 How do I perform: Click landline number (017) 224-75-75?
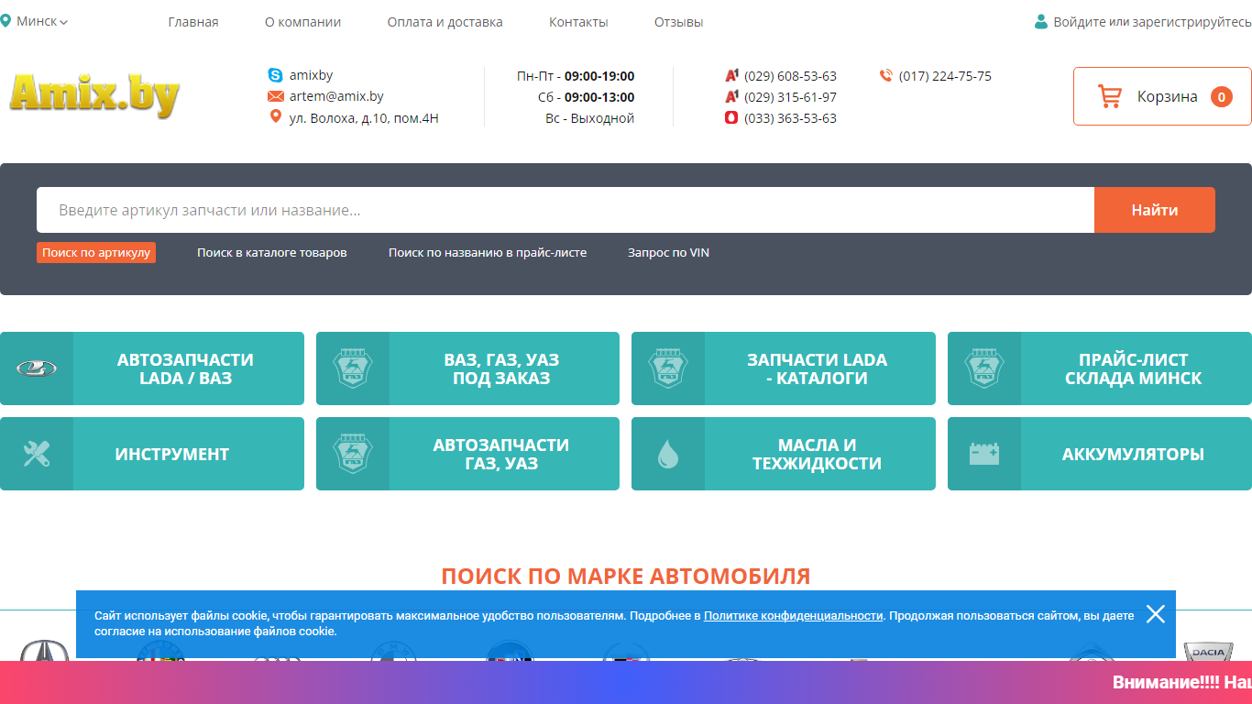point(945,76)
